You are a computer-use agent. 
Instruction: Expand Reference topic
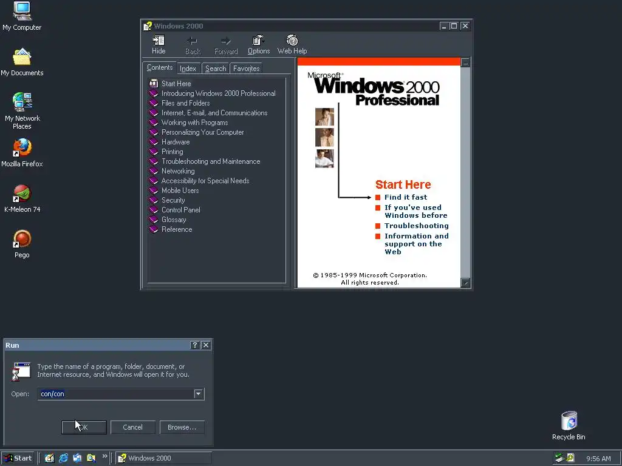(x=177, y=229)
